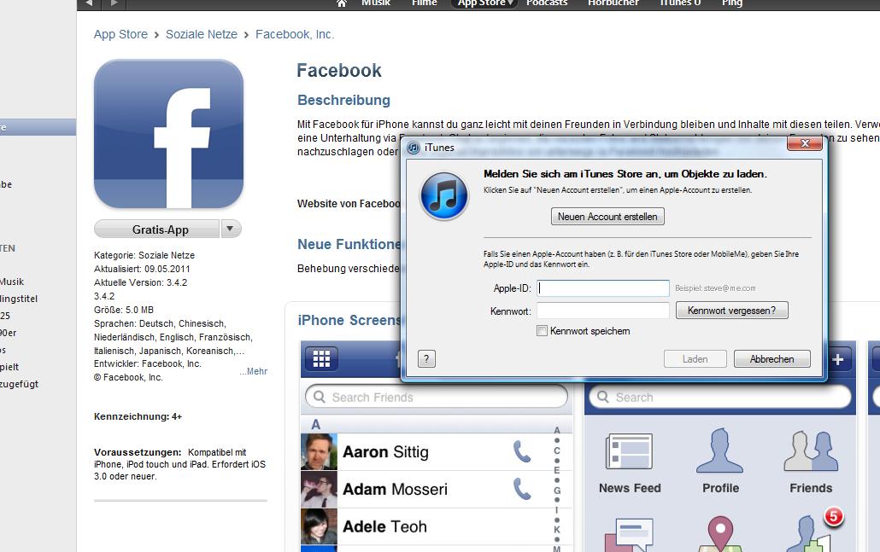Click the Neuen Account erstellen button
The image size is (880, 552).
click(607, 217)
